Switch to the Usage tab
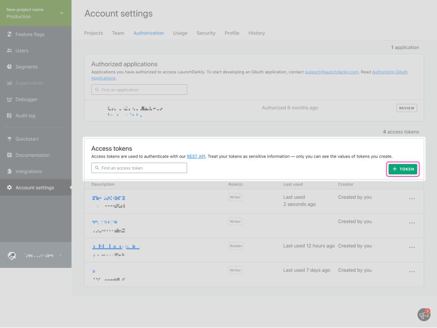This screenshot has height=328, width=437. click(180, 33)
